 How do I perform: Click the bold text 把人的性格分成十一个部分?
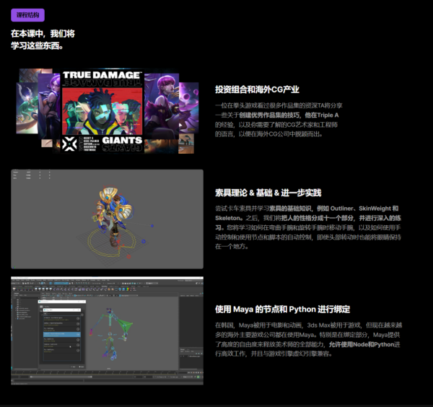[x=318, y=218]
